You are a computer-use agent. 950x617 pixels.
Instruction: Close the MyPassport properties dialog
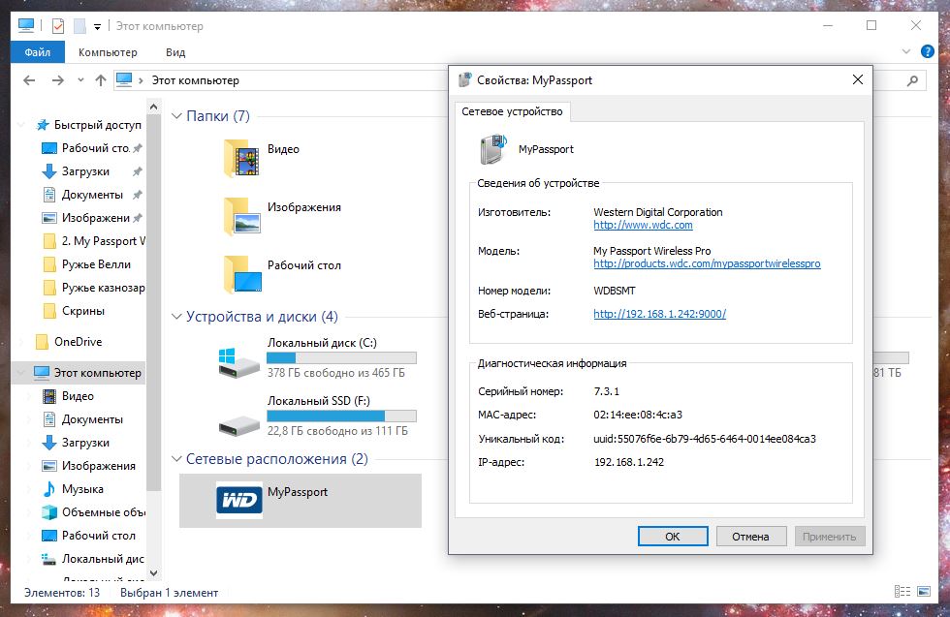tap(857, 80)
